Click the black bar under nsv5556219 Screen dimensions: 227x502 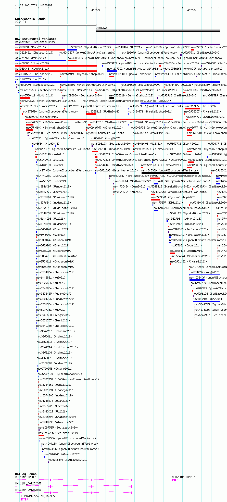[112, 98]
